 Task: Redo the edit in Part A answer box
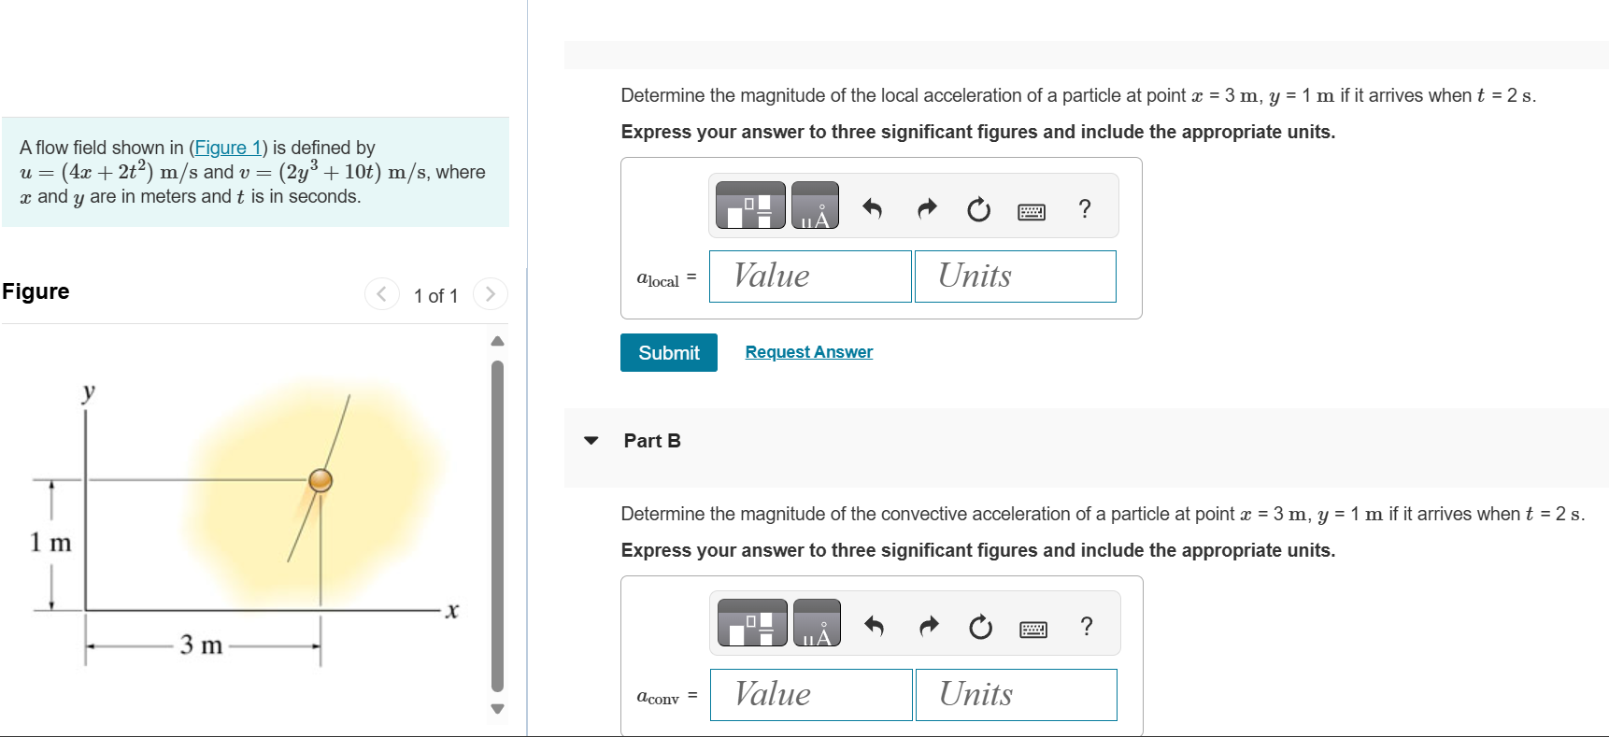tap(926, 209)
